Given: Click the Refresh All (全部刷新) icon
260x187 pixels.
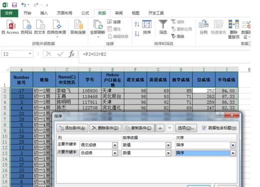Looking at the screenshot, I should point(97,25).
